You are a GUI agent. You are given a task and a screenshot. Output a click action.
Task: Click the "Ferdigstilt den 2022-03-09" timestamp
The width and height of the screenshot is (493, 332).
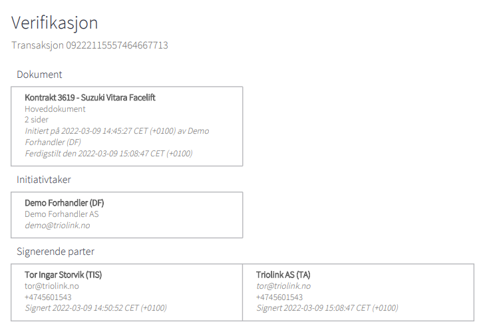pos(108,154)
